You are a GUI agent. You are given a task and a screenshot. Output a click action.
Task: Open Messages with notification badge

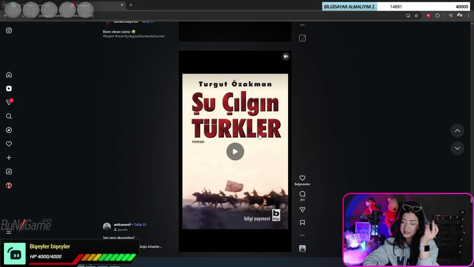tap(9, 102)
